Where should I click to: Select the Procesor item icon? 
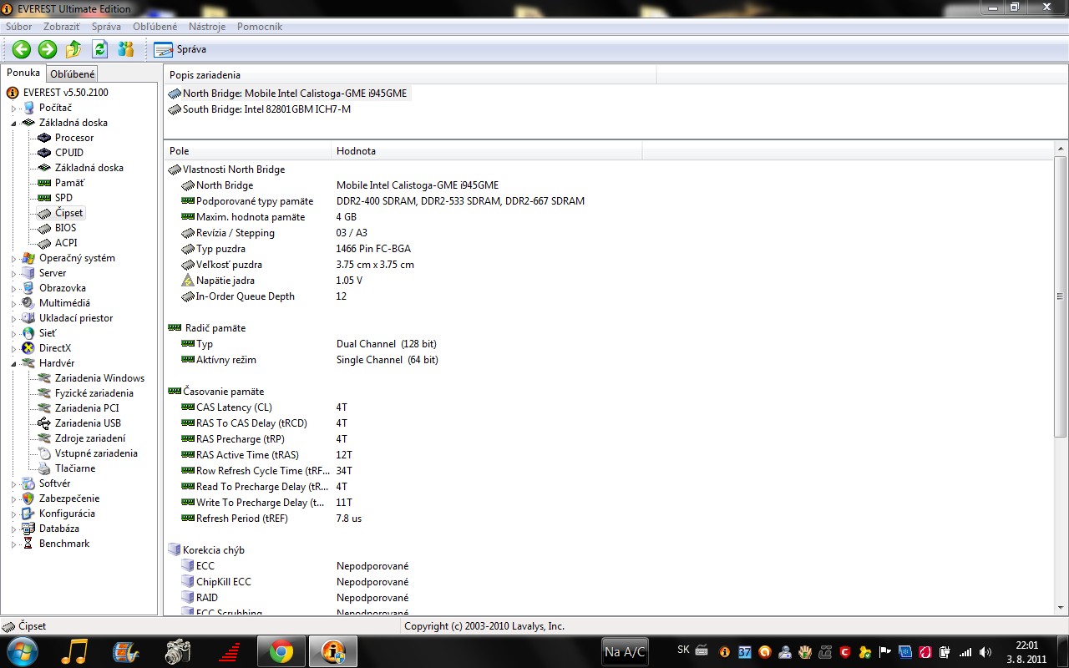pyautogui.click(x=44, y=138)
